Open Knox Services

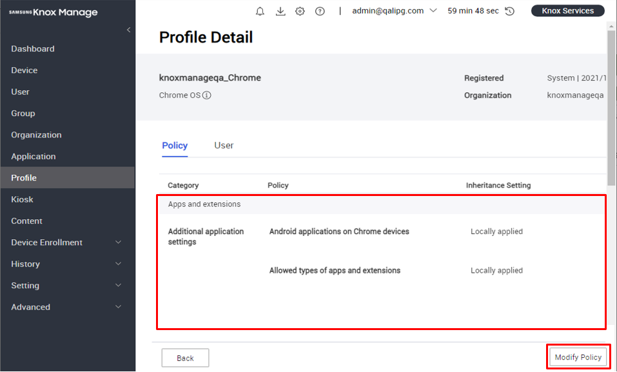point(567,10)
